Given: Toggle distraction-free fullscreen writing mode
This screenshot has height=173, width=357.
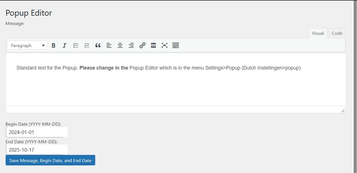Looking at the screenshot, I should [164, 45].
